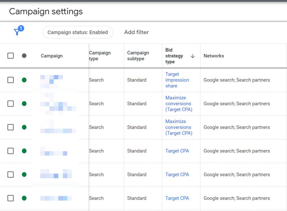Click the Campaign type column header
287x211 pixels.
tap(100, 56)
